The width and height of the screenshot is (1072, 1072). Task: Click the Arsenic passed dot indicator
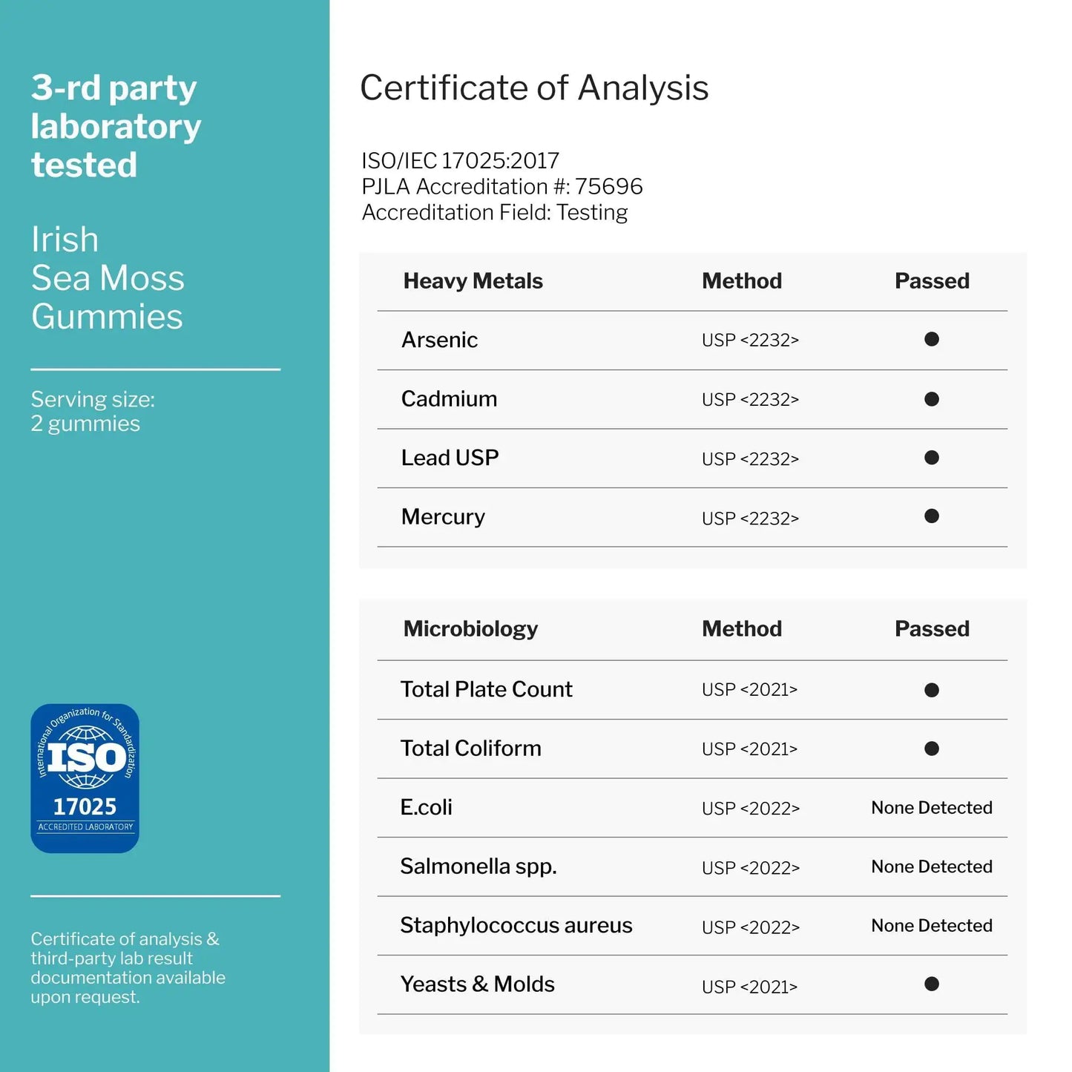tap(932, 339)
